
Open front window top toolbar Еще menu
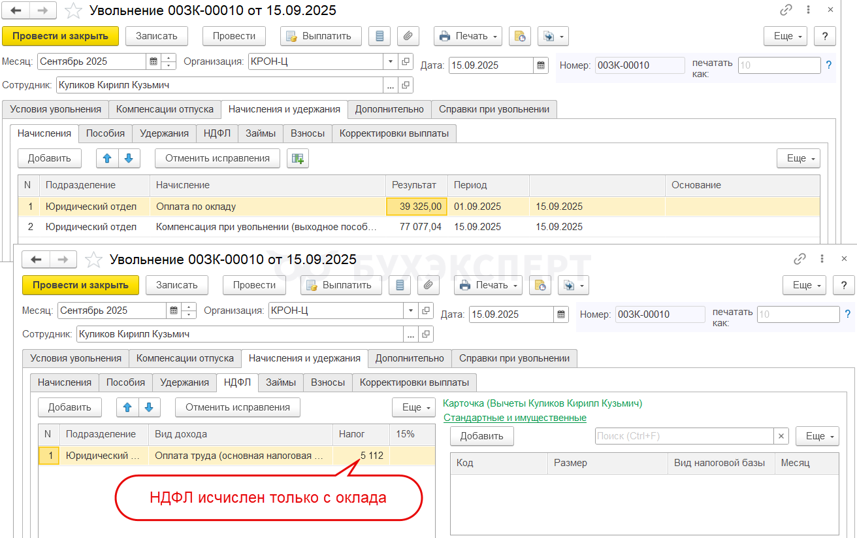coord(805,285)
